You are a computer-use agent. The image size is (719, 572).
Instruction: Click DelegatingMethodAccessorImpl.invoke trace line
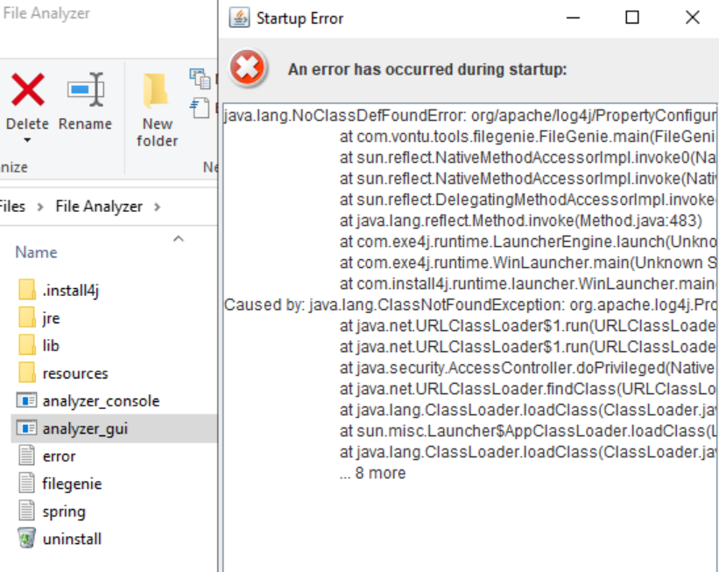(x=528, y=200)
